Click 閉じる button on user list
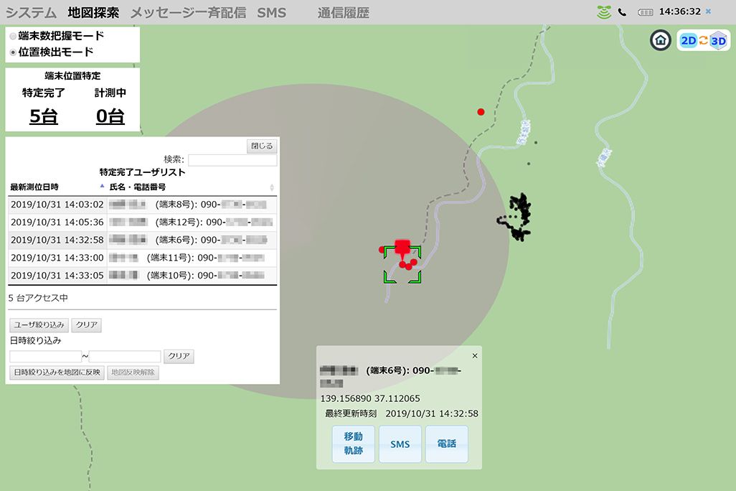Screen dimensions: 736x491 pyautogui.click(x=262, y=146)
